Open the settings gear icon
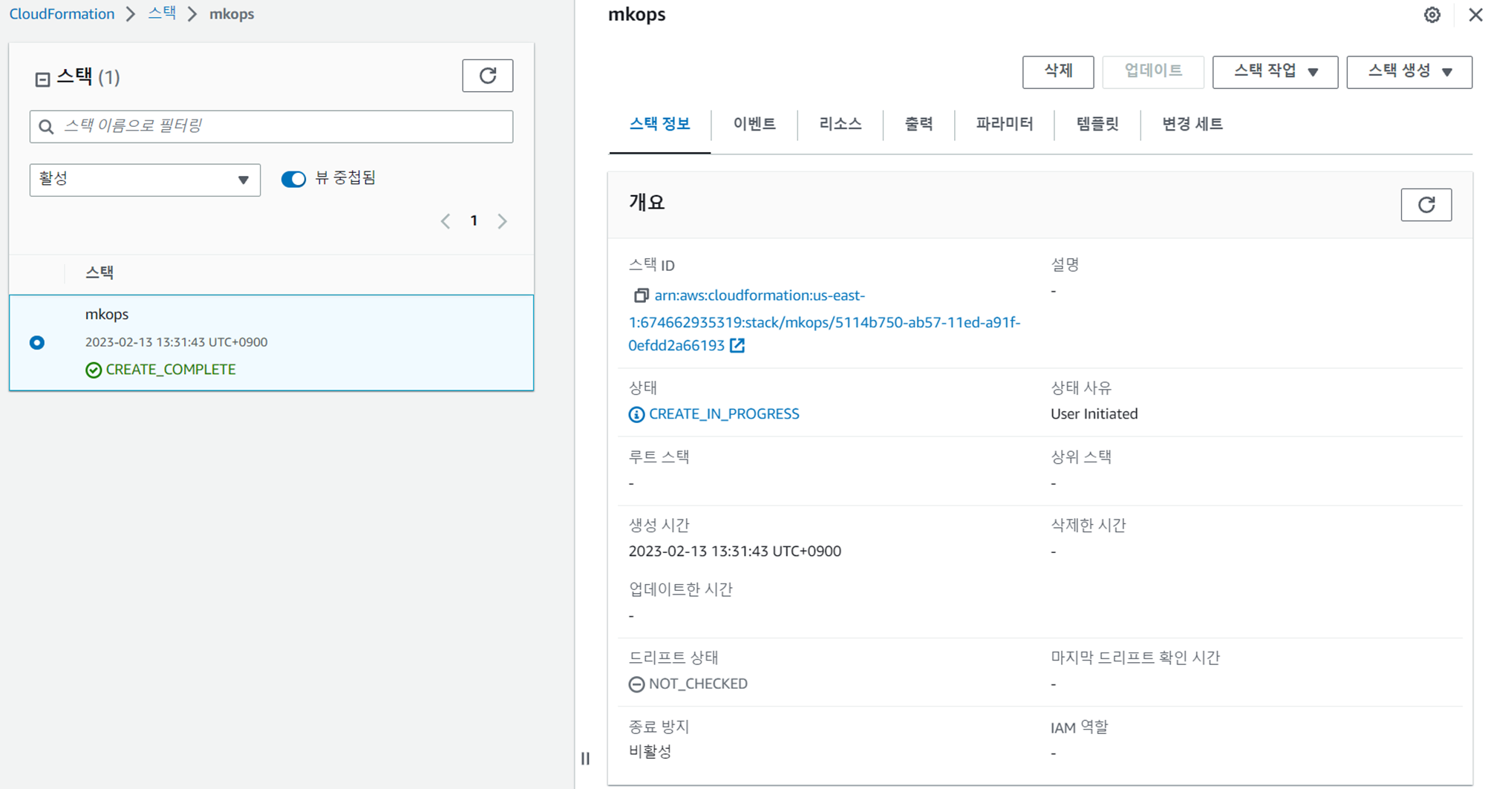 click(1432, 15)
